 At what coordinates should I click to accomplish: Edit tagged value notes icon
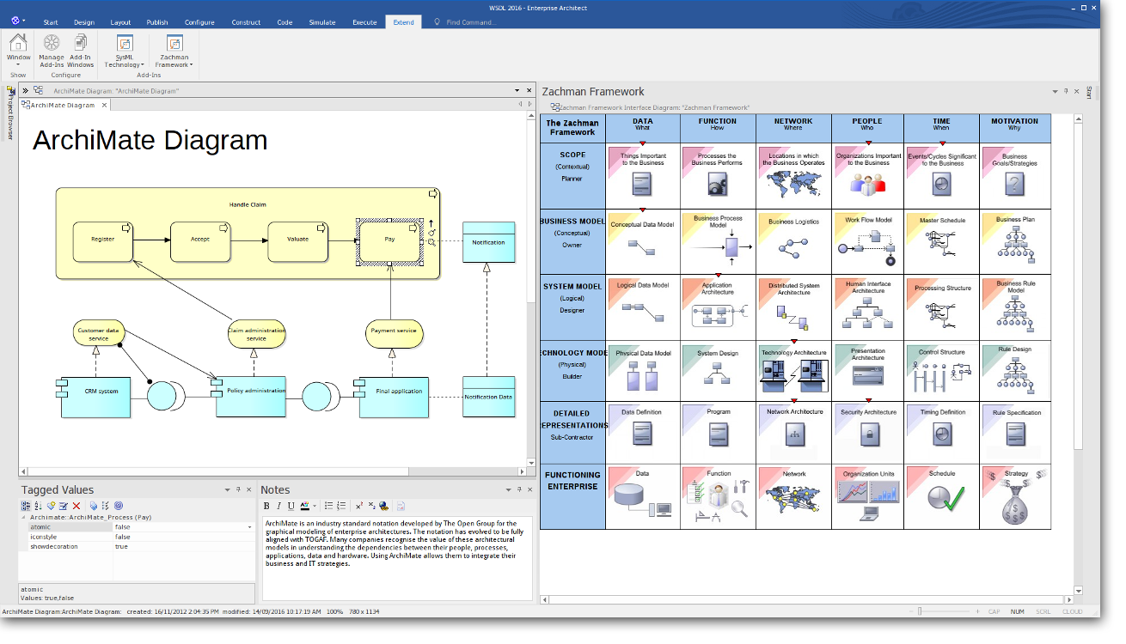tap(64, 507)
